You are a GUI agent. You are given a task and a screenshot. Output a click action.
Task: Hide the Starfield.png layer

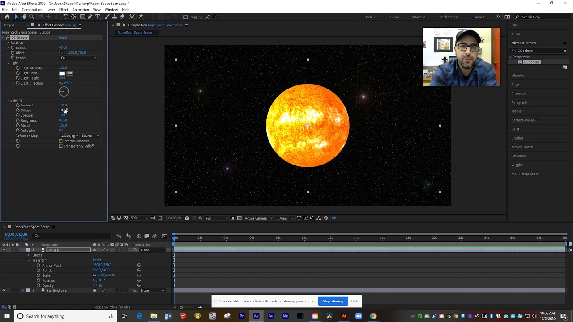4,291
